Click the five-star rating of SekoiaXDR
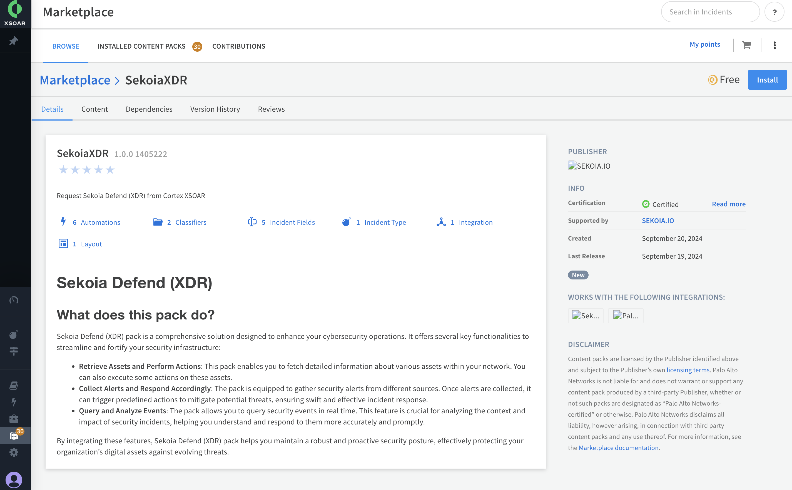 [86, 170]
